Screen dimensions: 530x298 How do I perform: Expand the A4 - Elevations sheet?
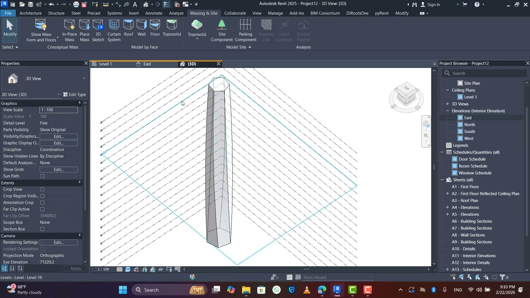tap(448, 207)
